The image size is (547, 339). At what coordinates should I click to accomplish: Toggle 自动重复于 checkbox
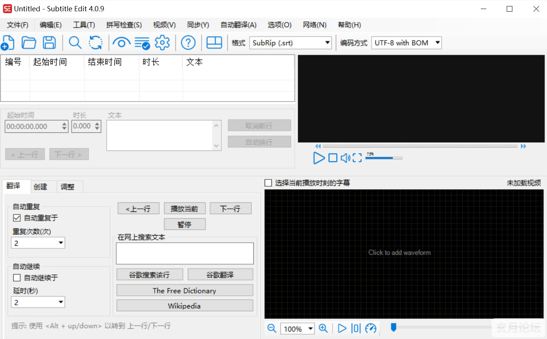tap(17, 218)
